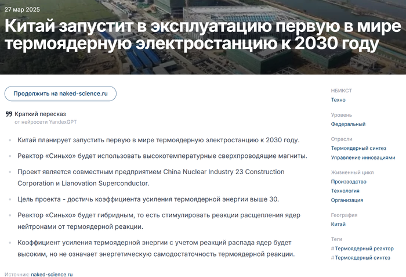Open the naked-science.ru source link
Screen dimensions: 406x277
(x=52, y=275)
